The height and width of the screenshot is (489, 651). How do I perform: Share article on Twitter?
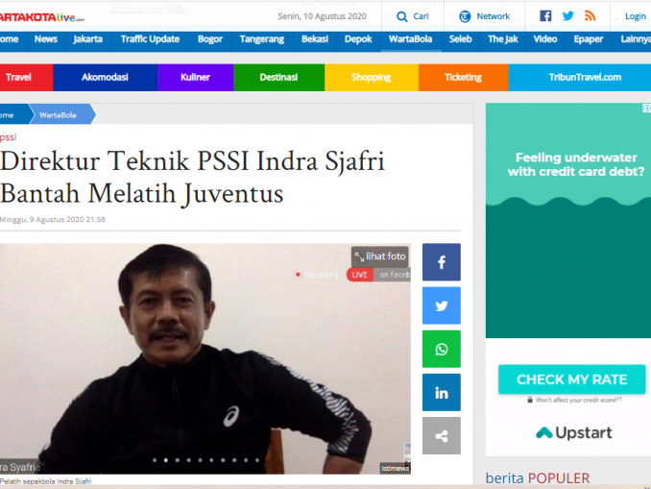pos(442,306)
